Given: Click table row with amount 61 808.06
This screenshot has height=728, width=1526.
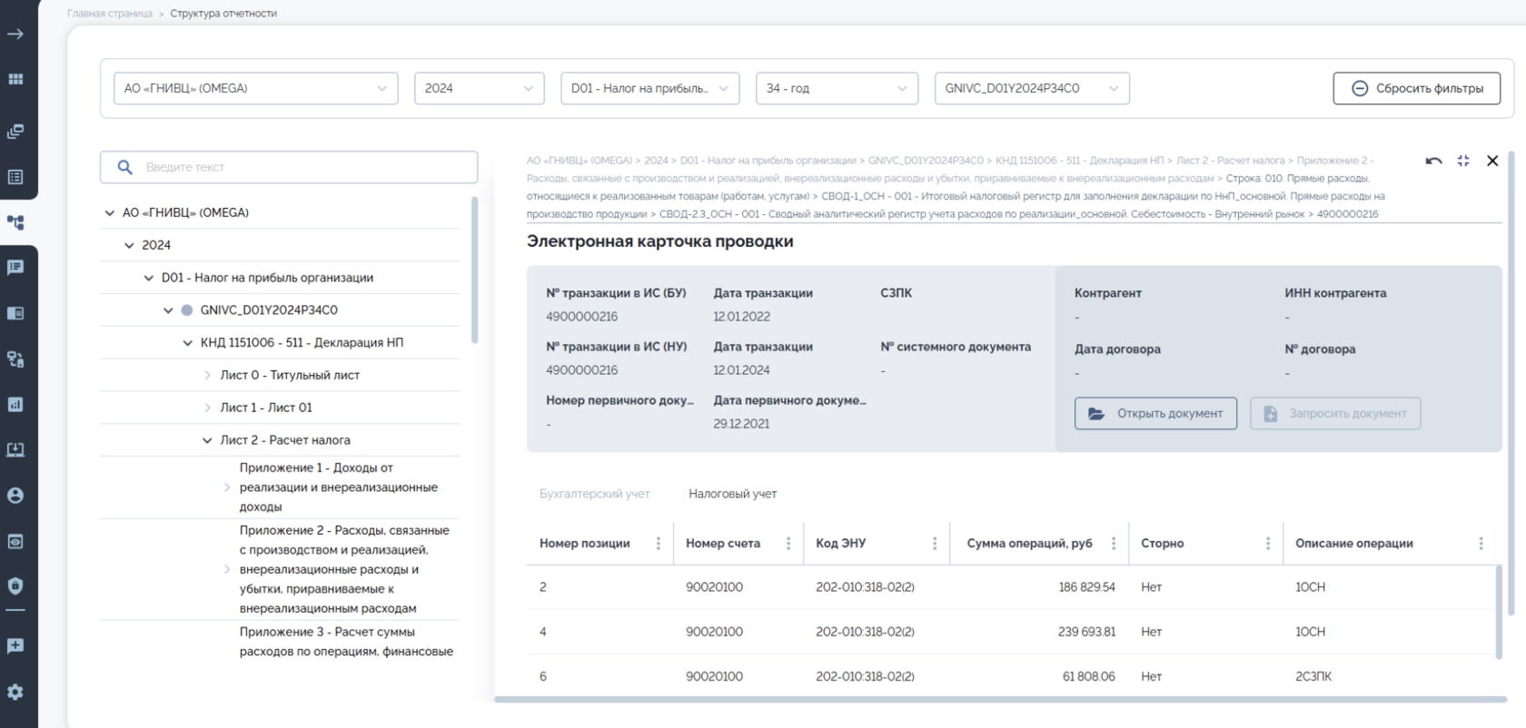Looking at the screenshot, I should click(x=1011, y=676).
